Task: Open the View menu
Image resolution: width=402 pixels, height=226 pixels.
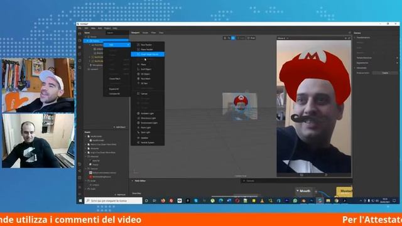Action: (94, 28)
